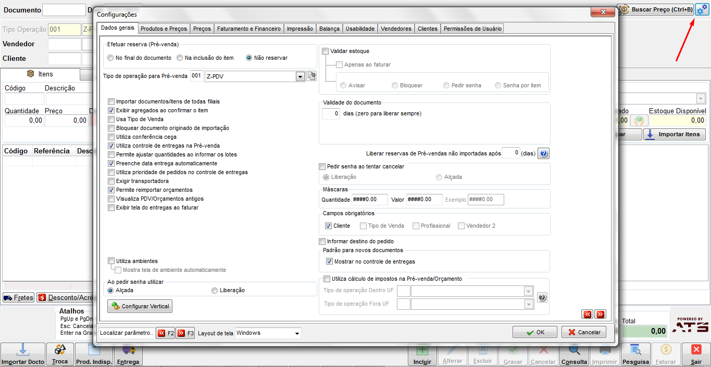Click Quantidade mask input field
Screen dimensions: 711x367
(370, 200)
